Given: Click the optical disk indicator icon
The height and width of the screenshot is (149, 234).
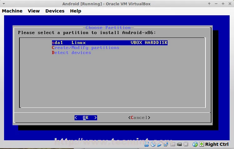Looking at the screenshot, I should [x=153, y=144].
